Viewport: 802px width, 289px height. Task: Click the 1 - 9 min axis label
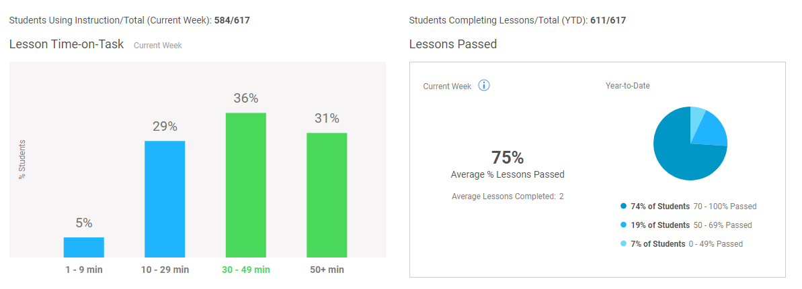(84, 270)
